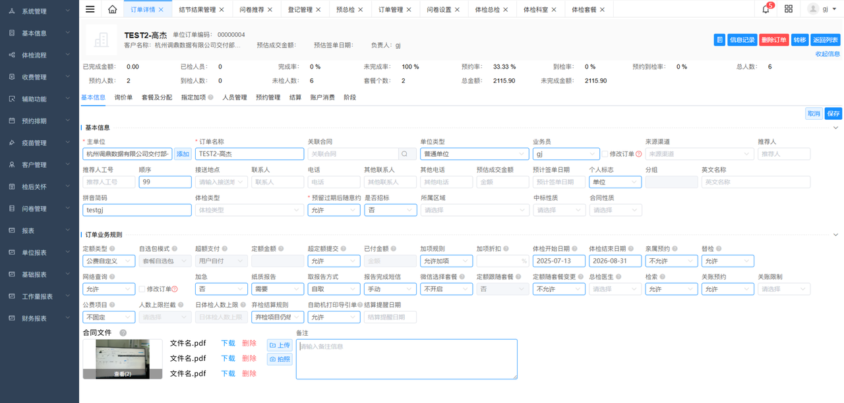Tick 修改订单 checkbox next to 网络查询

(142, 289)
